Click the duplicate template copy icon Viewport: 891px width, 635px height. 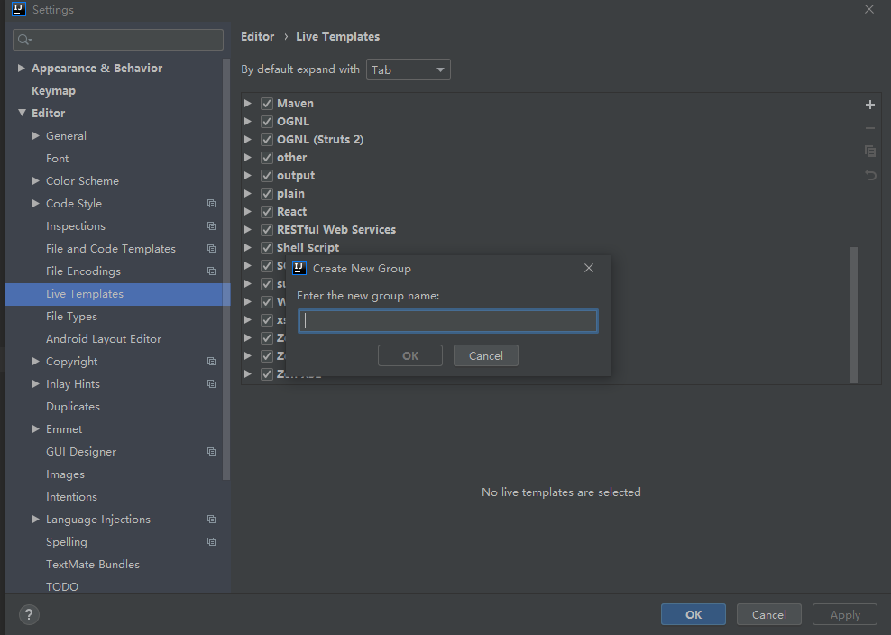click(x=870, y=152)
